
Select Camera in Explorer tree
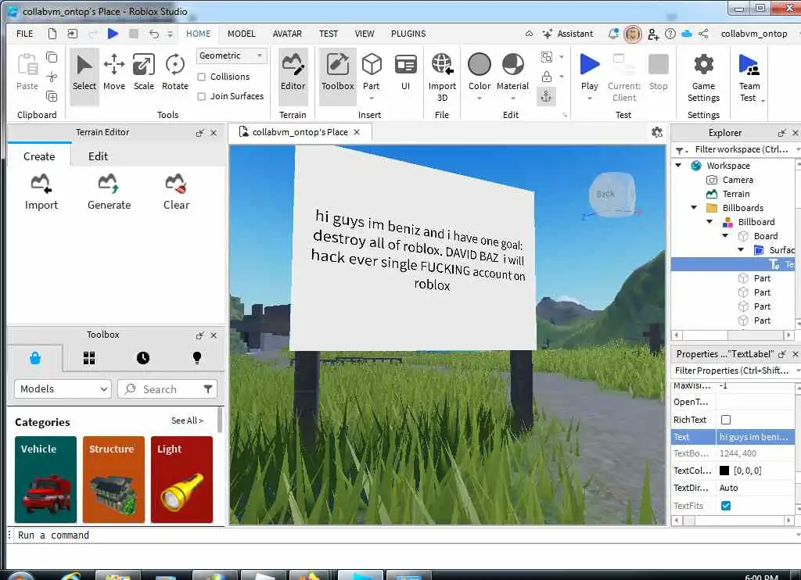tap(737, 180)
